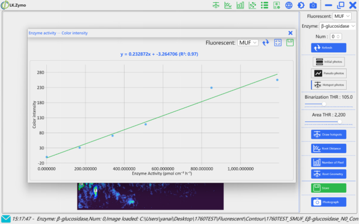The width and height of the screenshot is (359, 224).
Task: Click the fit-to-view icon in chart dialog
Action: click(277, 42)
